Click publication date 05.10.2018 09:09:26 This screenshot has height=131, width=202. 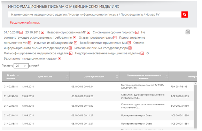[x=82, y=96]
